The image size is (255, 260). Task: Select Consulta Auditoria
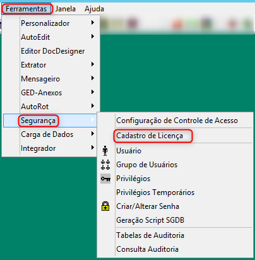coord(147,249)
